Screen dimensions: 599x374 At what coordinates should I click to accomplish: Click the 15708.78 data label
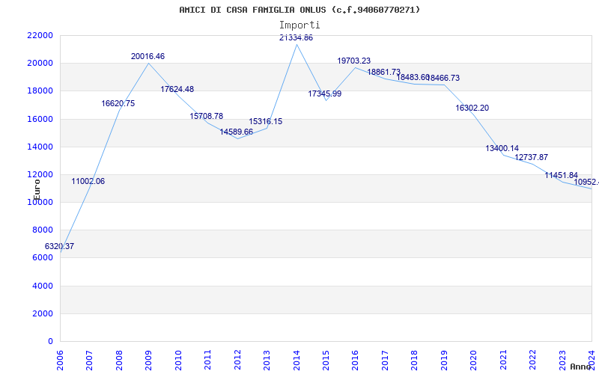pyautogui.click(x=207, y=117)
